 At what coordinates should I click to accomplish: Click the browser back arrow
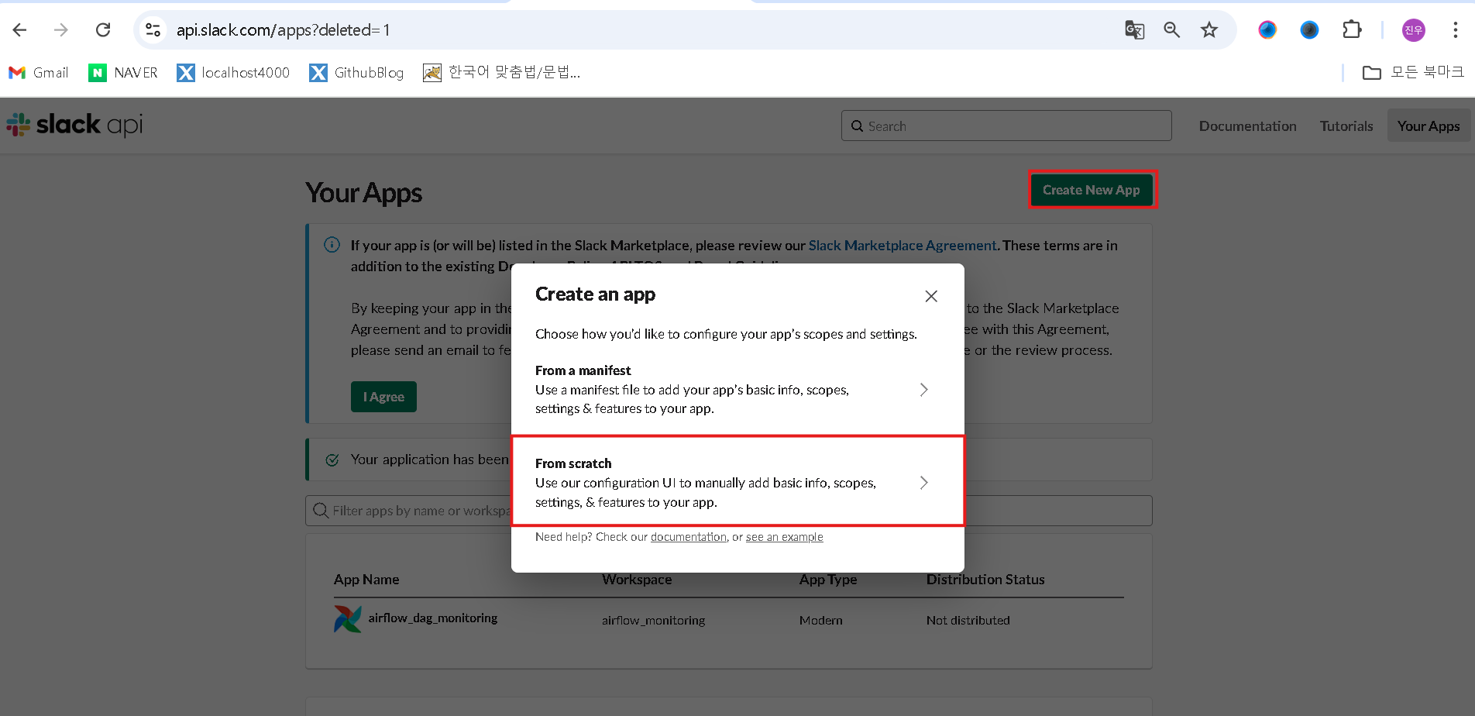[x=20, y=30]
